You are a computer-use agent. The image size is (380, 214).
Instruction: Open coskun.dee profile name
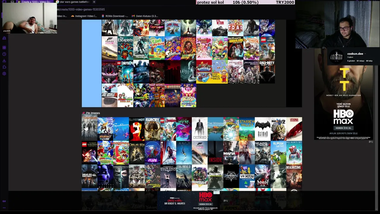point(355,54)
